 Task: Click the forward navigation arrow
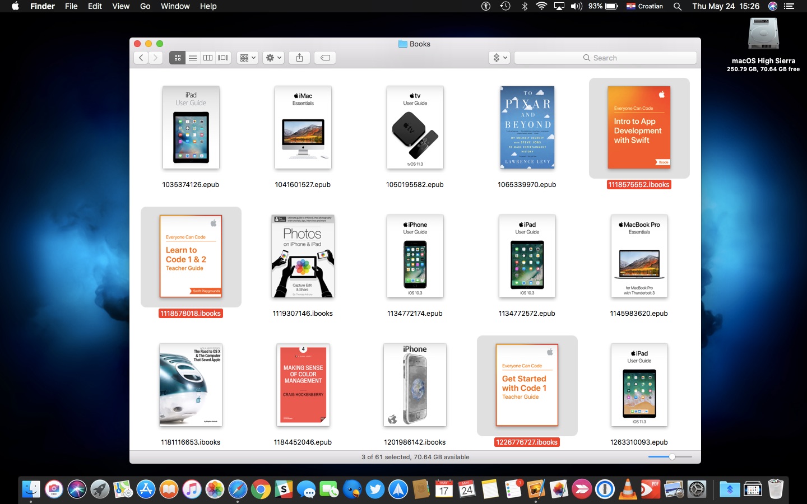(155, 57)
